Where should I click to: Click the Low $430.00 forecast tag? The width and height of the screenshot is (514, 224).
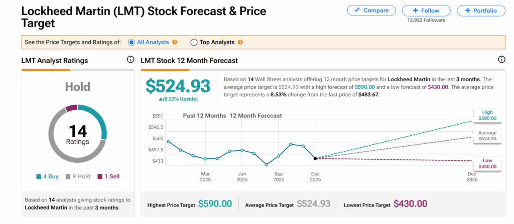tap(486, 163)
